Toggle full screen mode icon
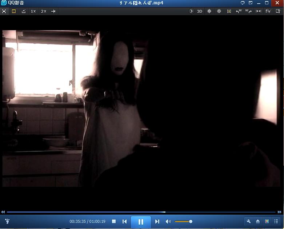284x229 pixels. 4,11
